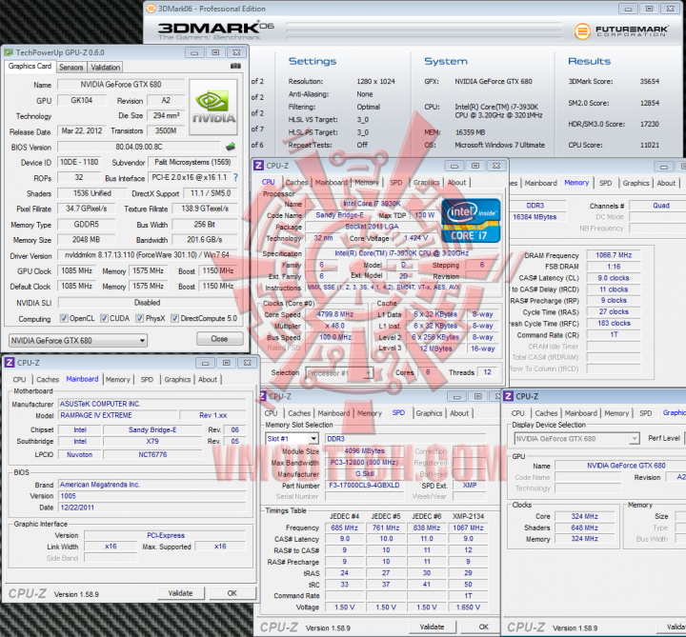
Task: Click the BIOS Version field in GPU-Z
Action: (139, 147)
